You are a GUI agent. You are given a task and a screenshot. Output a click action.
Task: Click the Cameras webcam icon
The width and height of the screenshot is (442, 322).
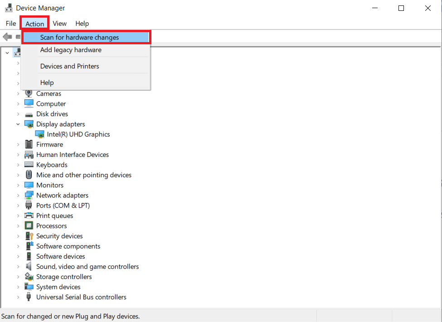click(x=29, y=93)
